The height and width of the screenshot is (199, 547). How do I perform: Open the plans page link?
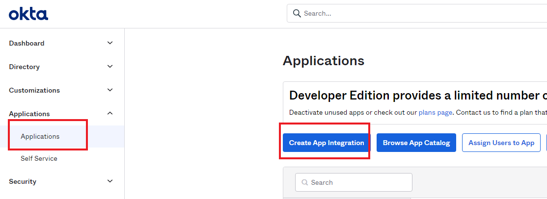tap(436, 113)
